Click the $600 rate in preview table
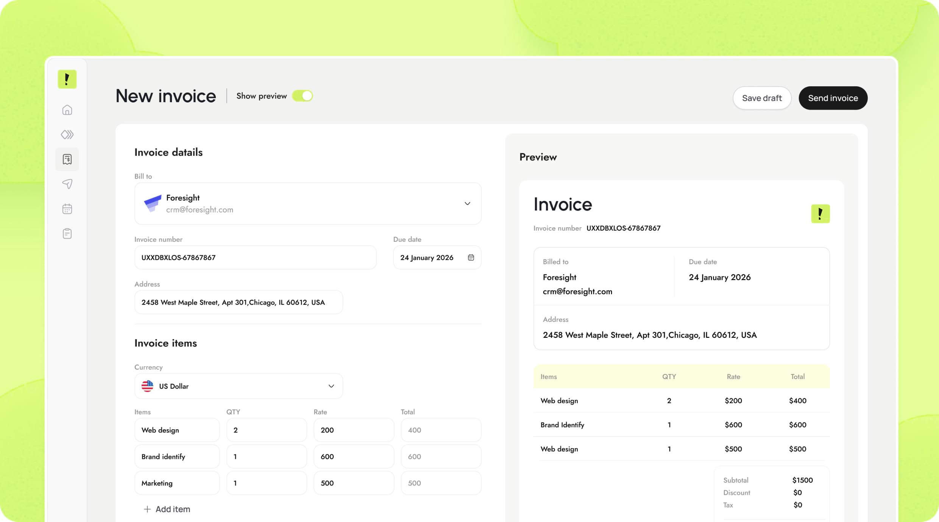Image resolution: width=939 pixels, height=522 pixels. pyautogui.click(x=733, y=425)
